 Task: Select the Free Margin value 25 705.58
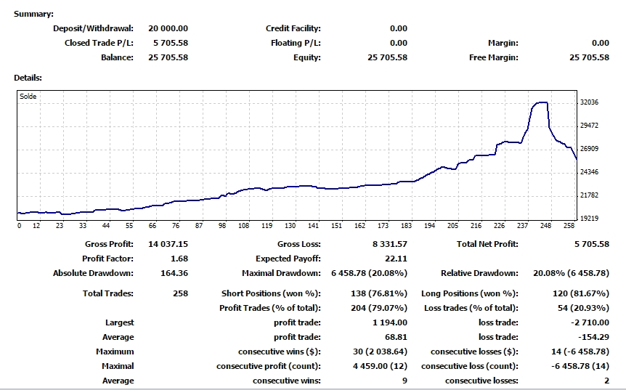tap(589, 57)
